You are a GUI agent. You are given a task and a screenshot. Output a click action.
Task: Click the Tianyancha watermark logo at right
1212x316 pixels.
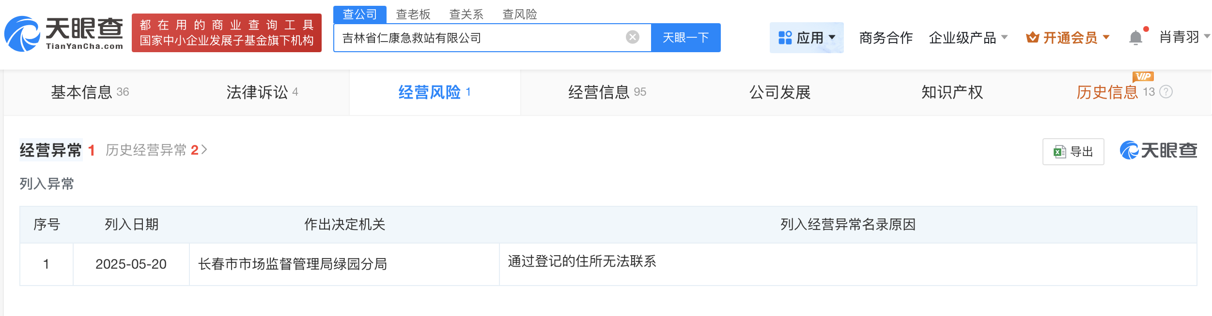coord(1158,150)
